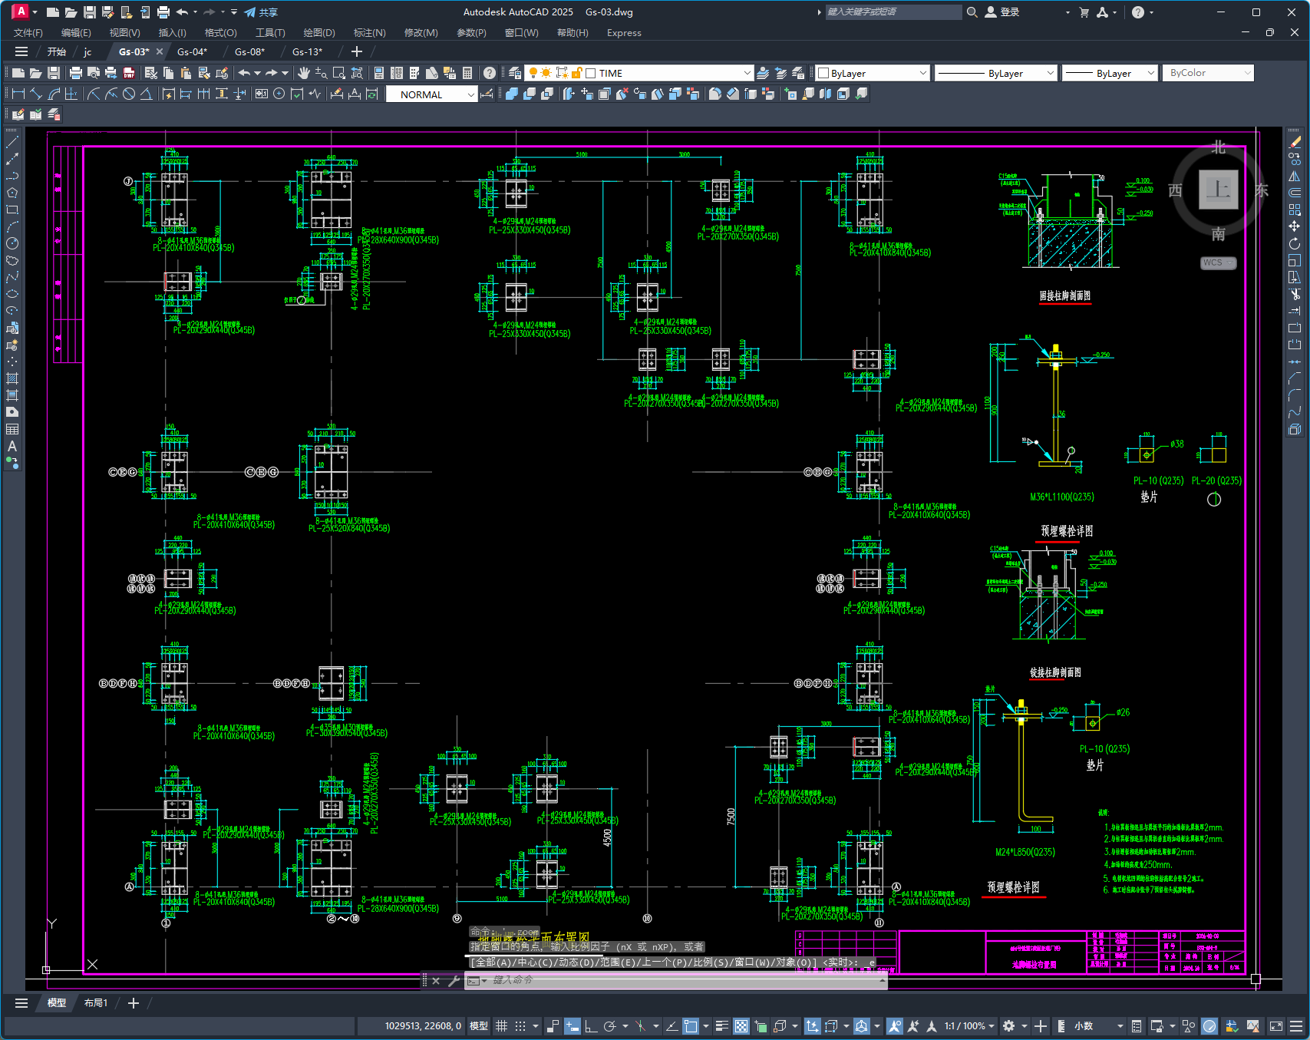Click the New drawing icon in standard toolbar
The height and width of the screenshot is (1040, 1310).
18,73
